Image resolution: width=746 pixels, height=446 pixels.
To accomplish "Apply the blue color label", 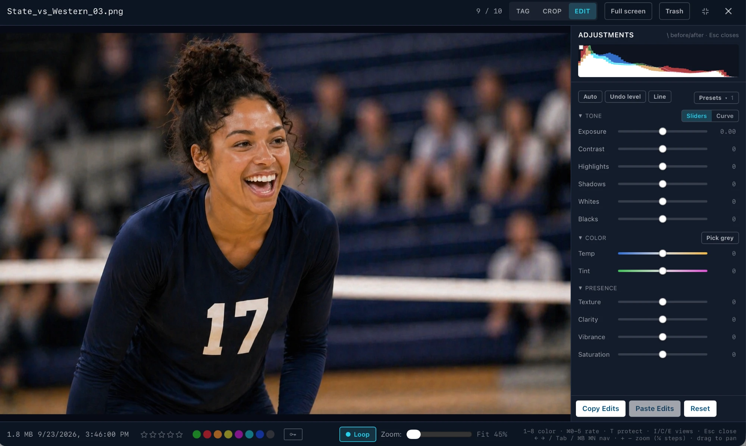I will tap(260, 434).
